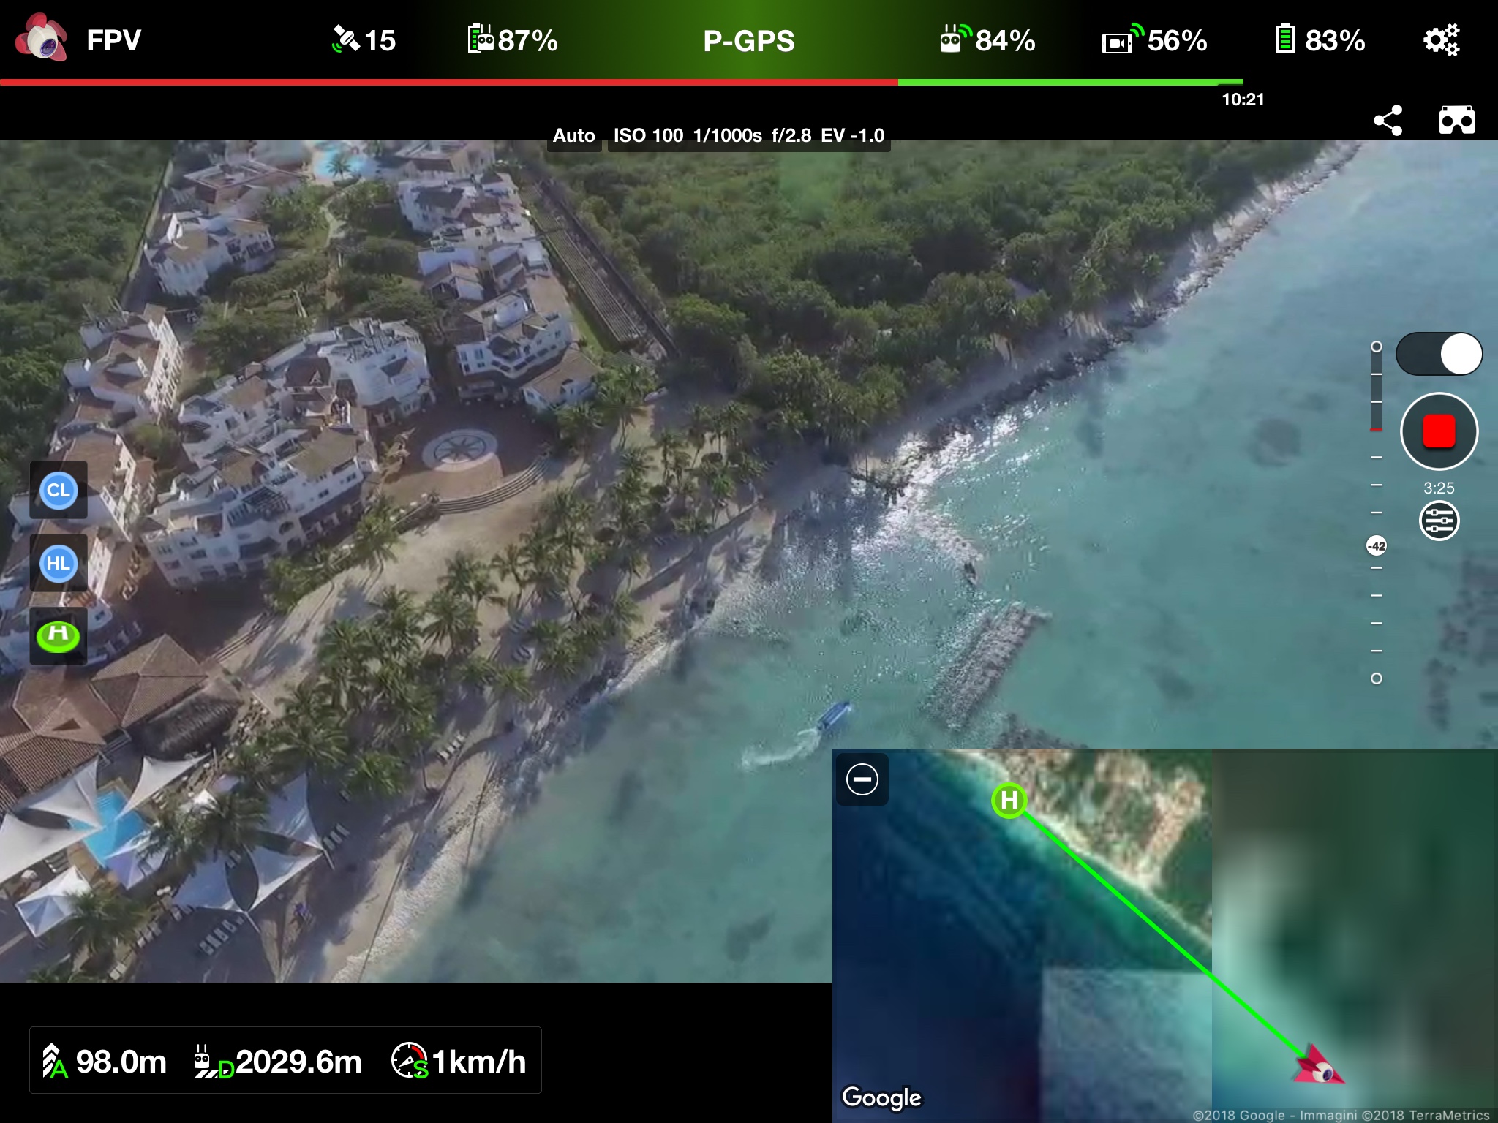Tap the remote signal 84% indicator

click(987, 40)
